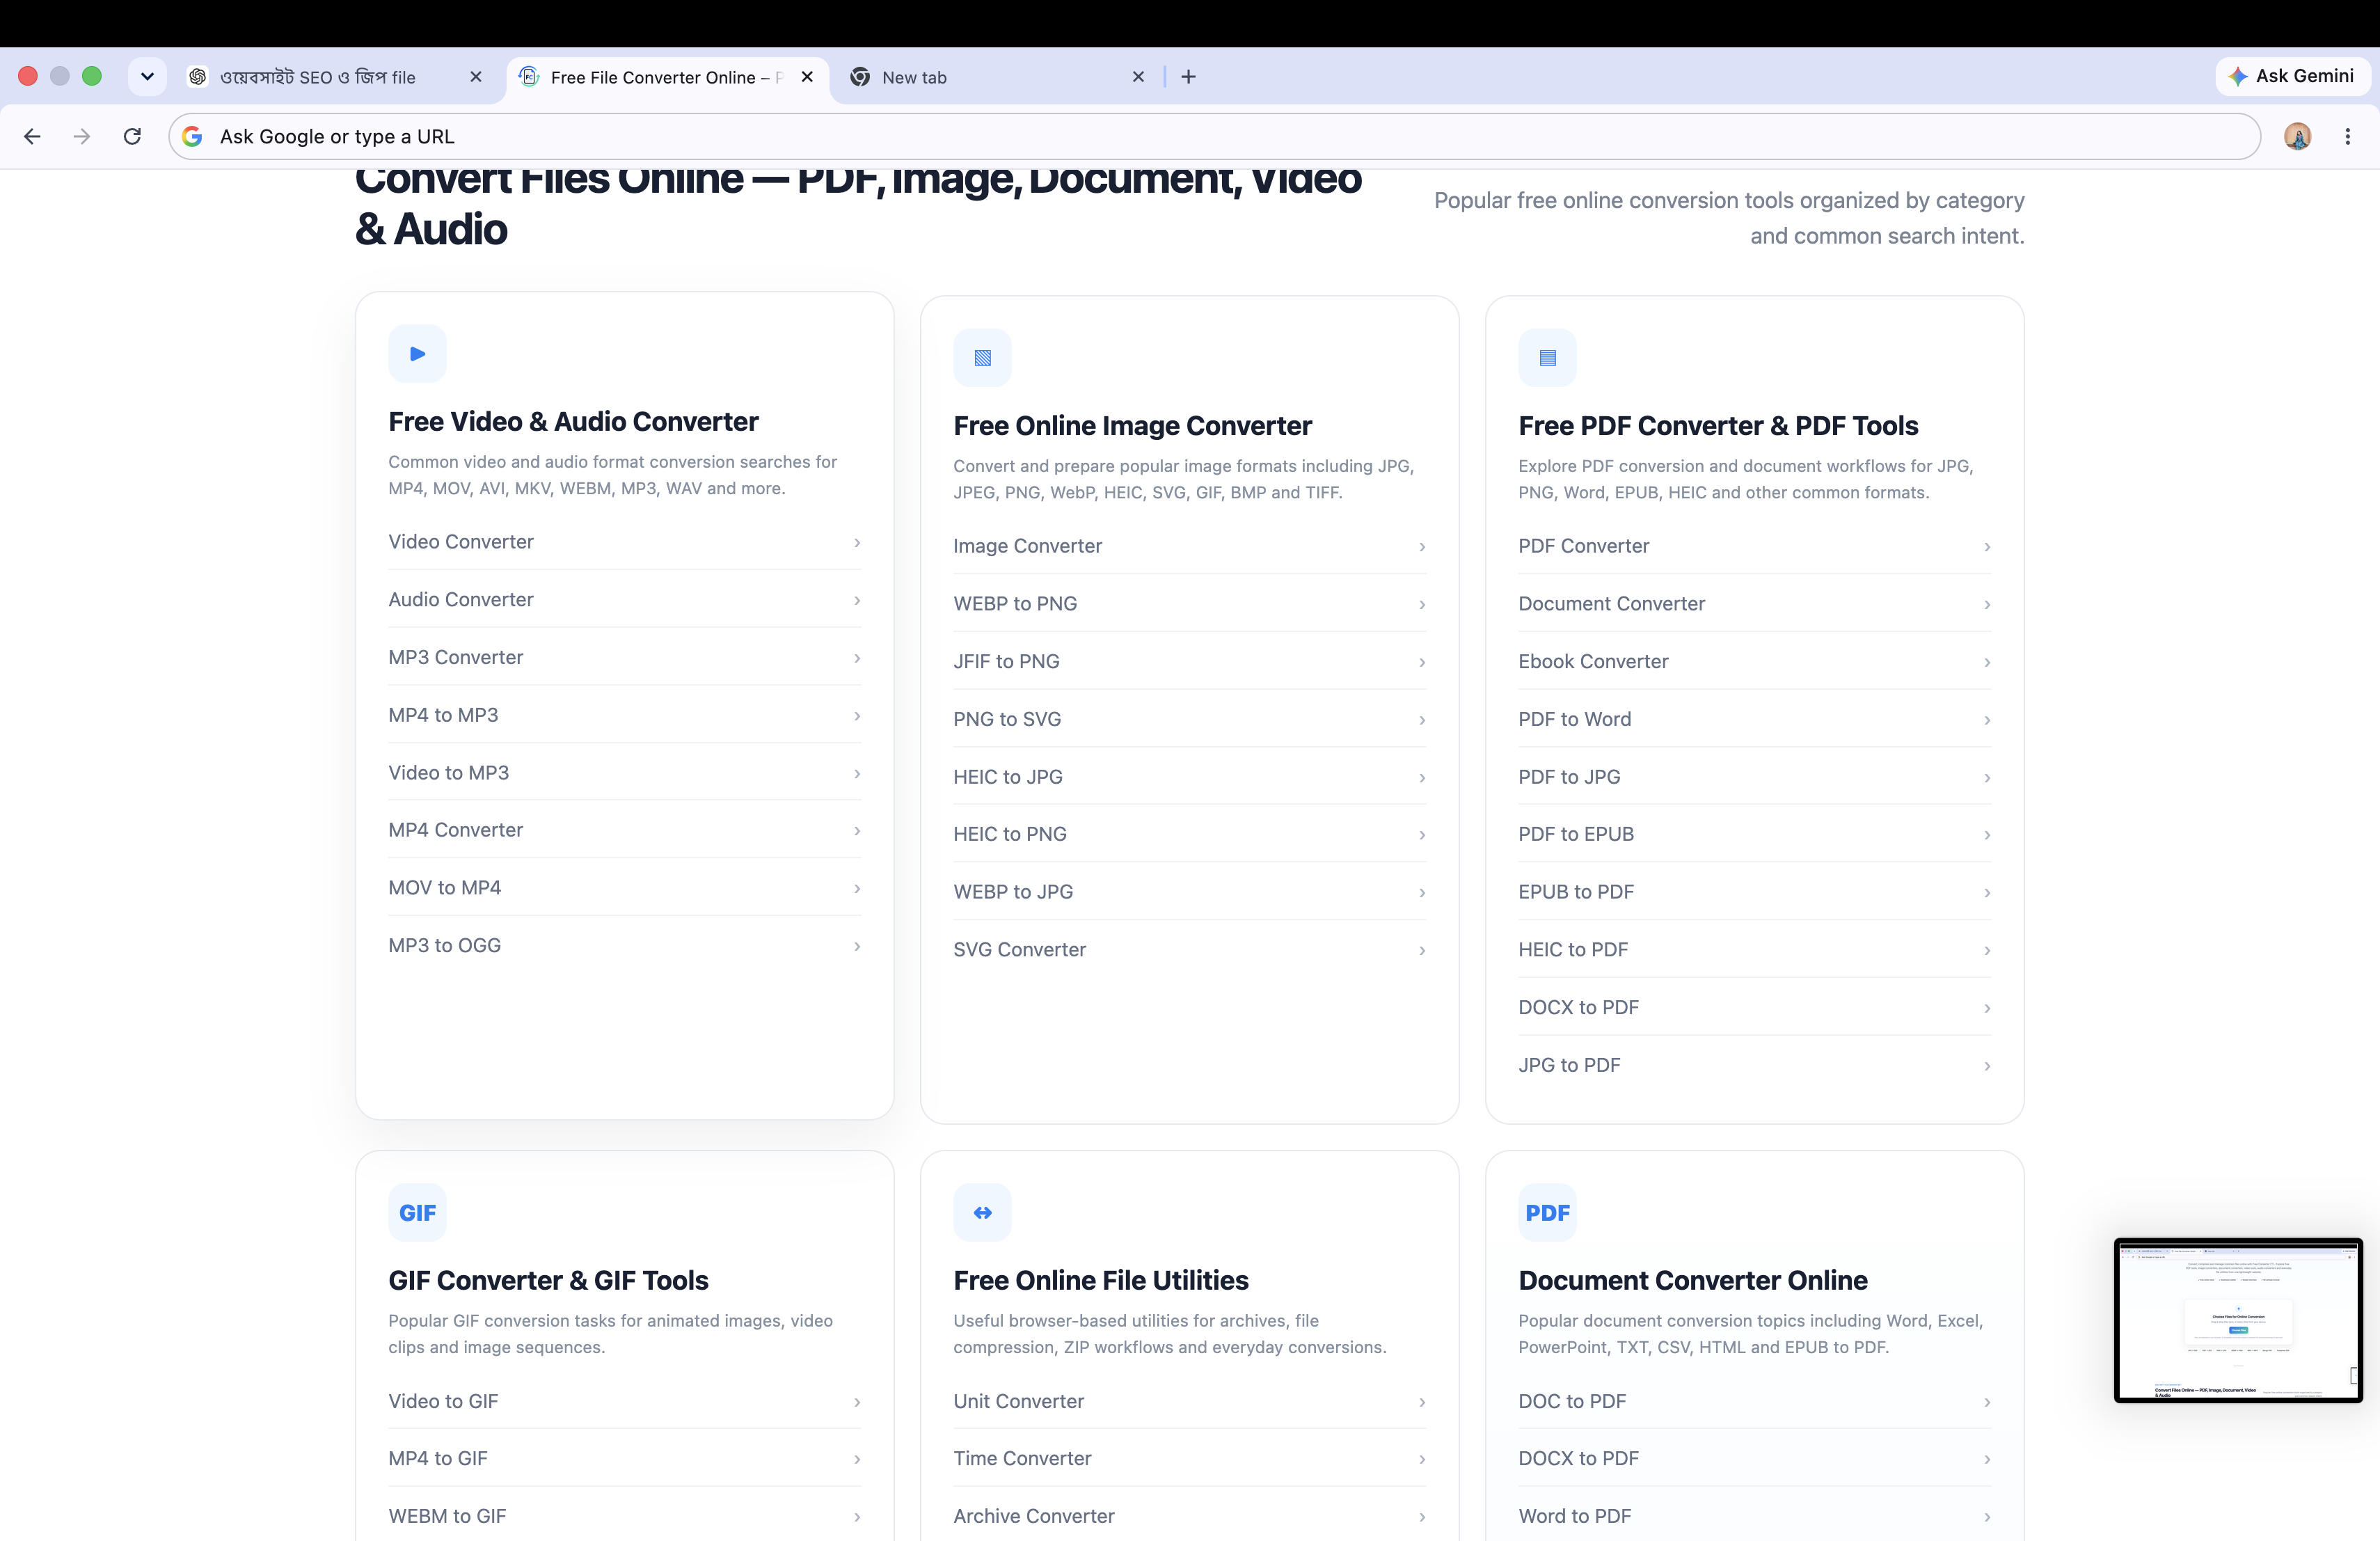The image size is (2380, 1541).
Task: Open the Image Converter link
Action: pos(1189,546)
